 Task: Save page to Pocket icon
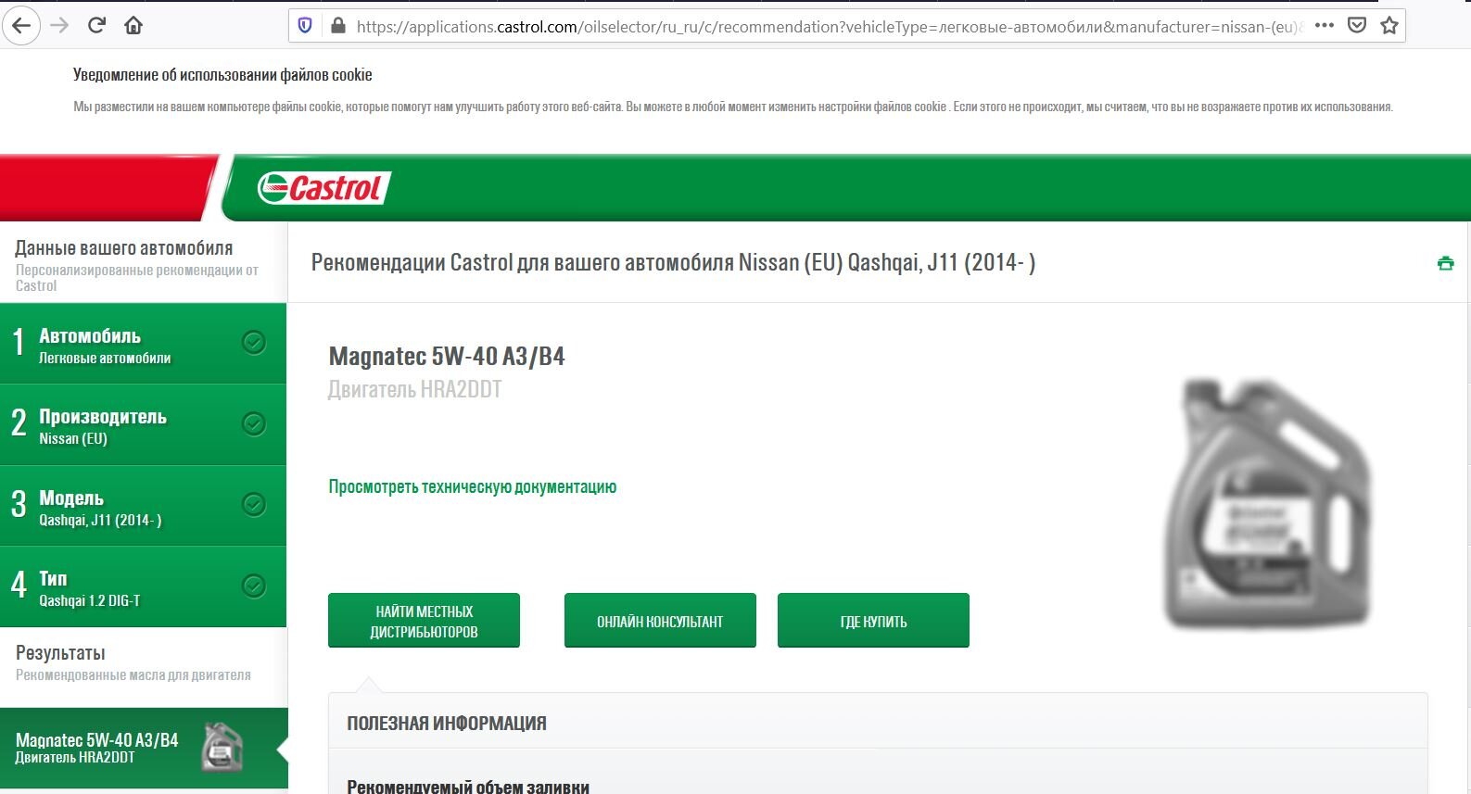tap(1357, 25)
